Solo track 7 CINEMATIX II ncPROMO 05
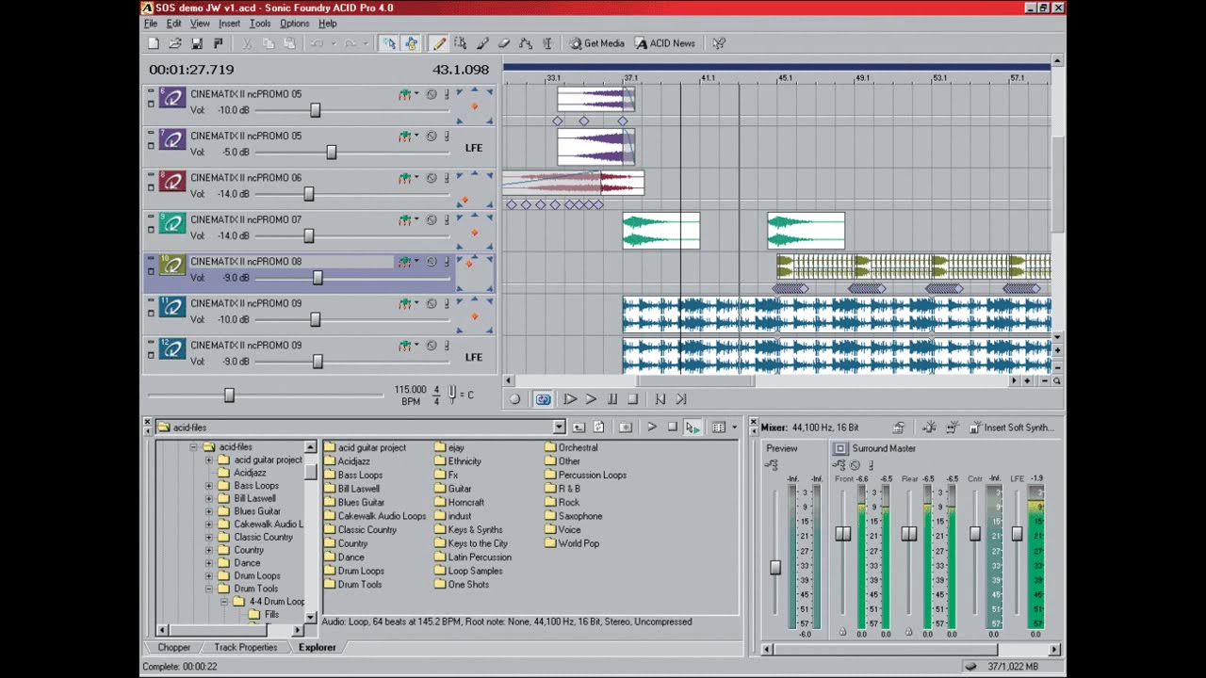This screenshot has width=1206, height=678. 447,137
